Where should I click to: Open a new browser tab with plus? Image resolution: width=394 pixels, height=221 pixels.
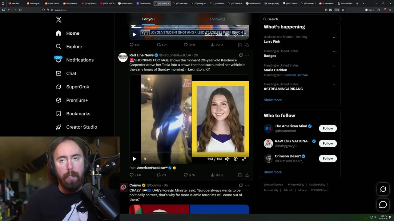pyautogui.click(x=357, y=3)
